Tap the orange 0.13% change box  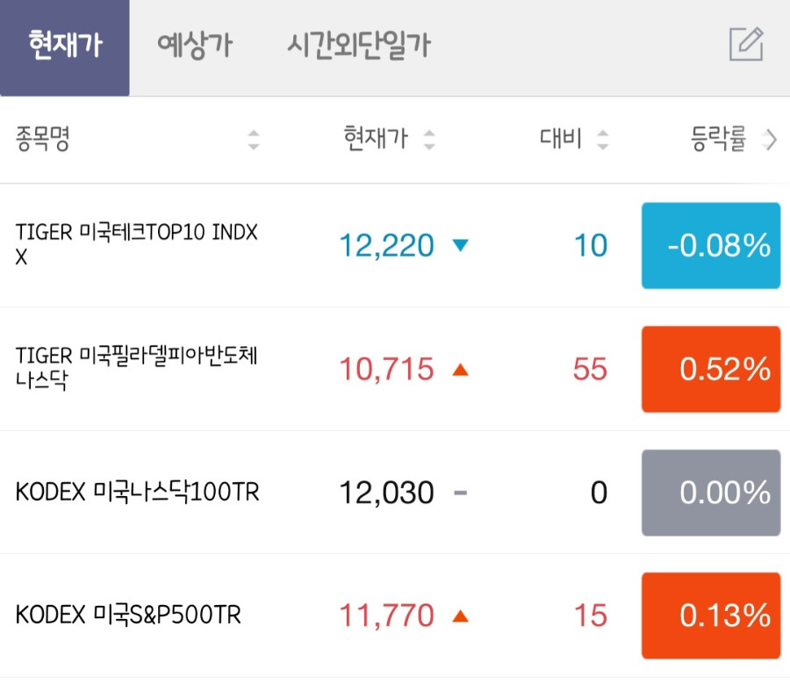coord(711,615)
